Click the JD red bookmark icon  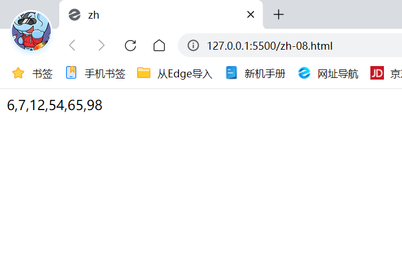pos(377,73)
